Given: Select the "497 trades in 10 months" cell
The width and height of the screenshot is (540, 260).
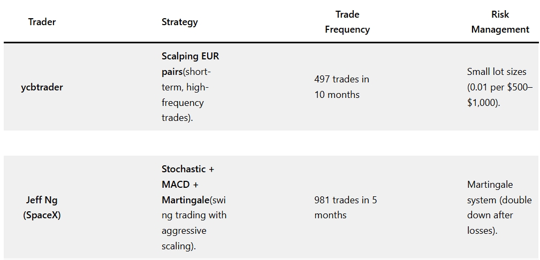Looking at the screenshot, I should pos(341,87).
